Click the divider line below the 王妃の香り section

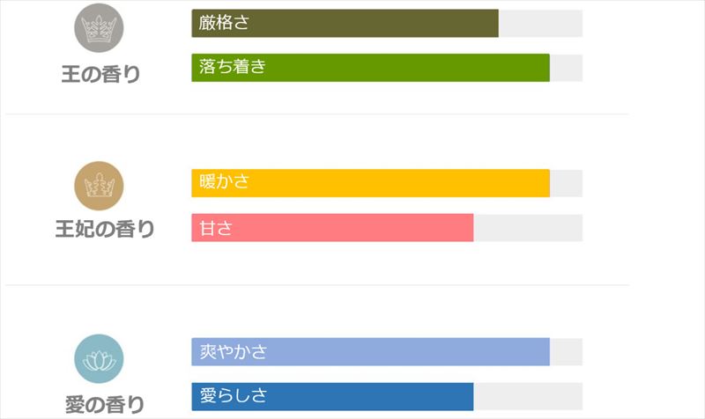317,285
